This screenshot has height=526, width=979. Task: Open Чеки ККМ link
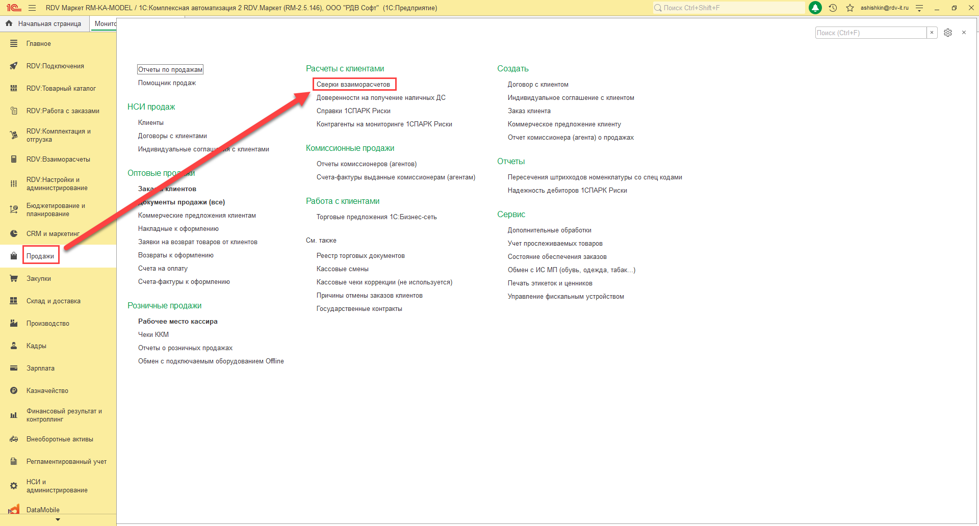153,335
